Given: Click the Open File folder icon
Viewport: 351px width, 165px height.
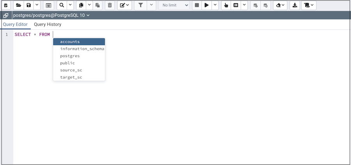Looking at the screenshot, I should [x=18, y=5].
